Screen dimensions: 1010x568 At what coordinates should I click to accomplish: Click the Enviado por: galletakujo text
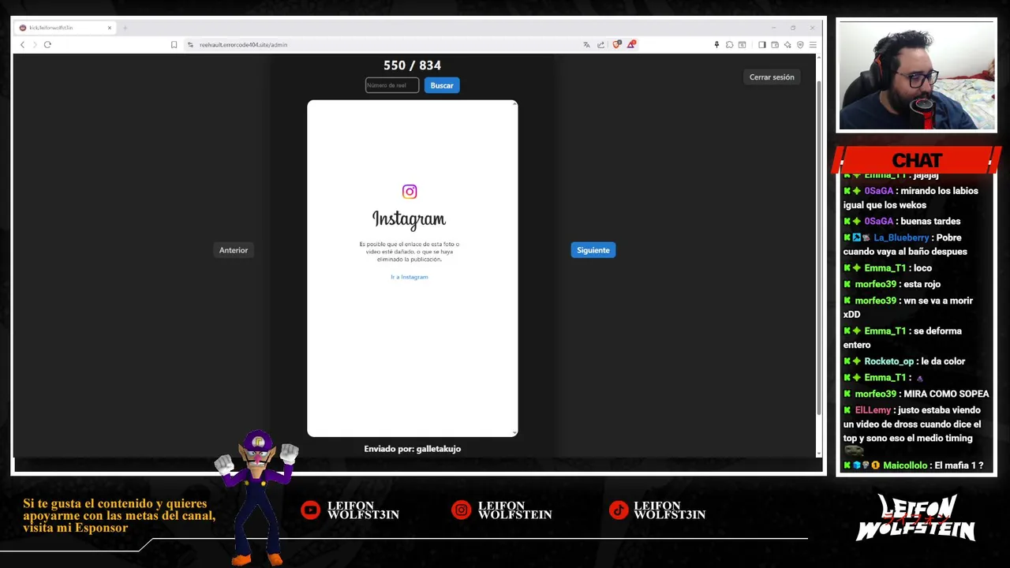(412, 449)
